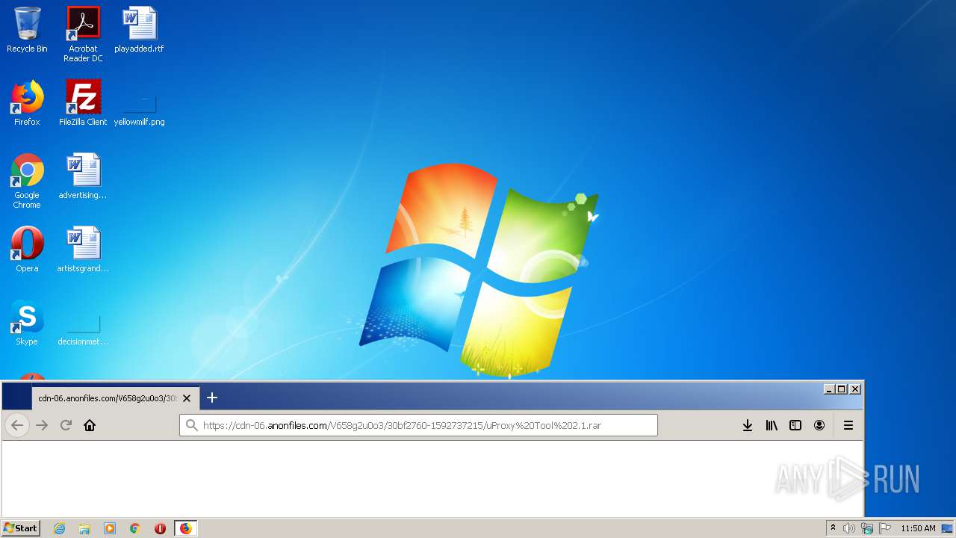Launch Acrobat Reader DC shortcut

(x=83, y=34)
